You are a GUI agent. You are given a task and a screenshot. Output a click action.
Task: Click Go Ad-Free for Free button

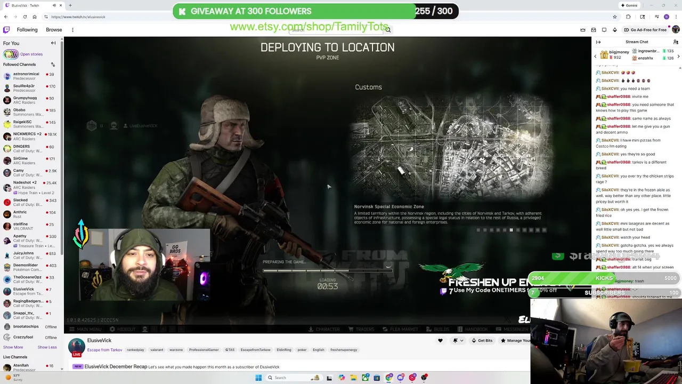(645, 30)
